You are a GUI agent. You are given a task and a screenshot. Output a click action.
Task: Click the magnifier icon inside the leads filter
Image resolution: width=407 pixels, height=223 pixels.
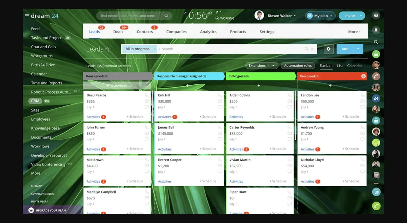pyautogui.click(x=306, y=49)
